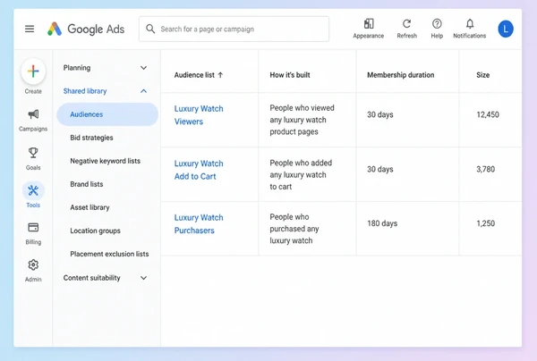Open the Notifications bell
The width and height of the screenshot is (537, 361).
pos(470,24)
